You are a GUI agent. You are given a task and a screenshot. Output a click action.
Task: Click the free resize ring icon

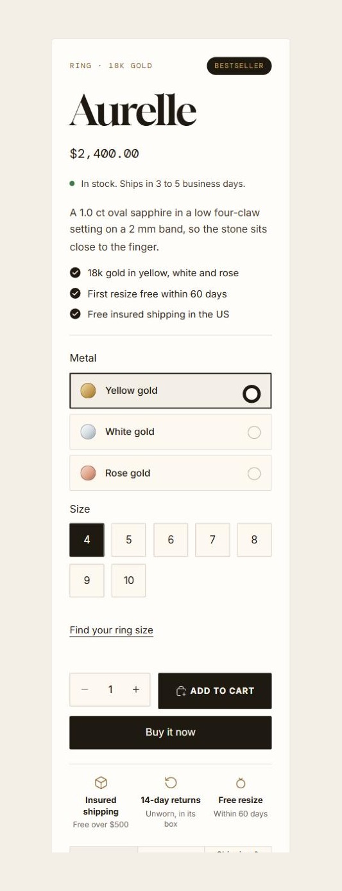(x=241, y=782)
